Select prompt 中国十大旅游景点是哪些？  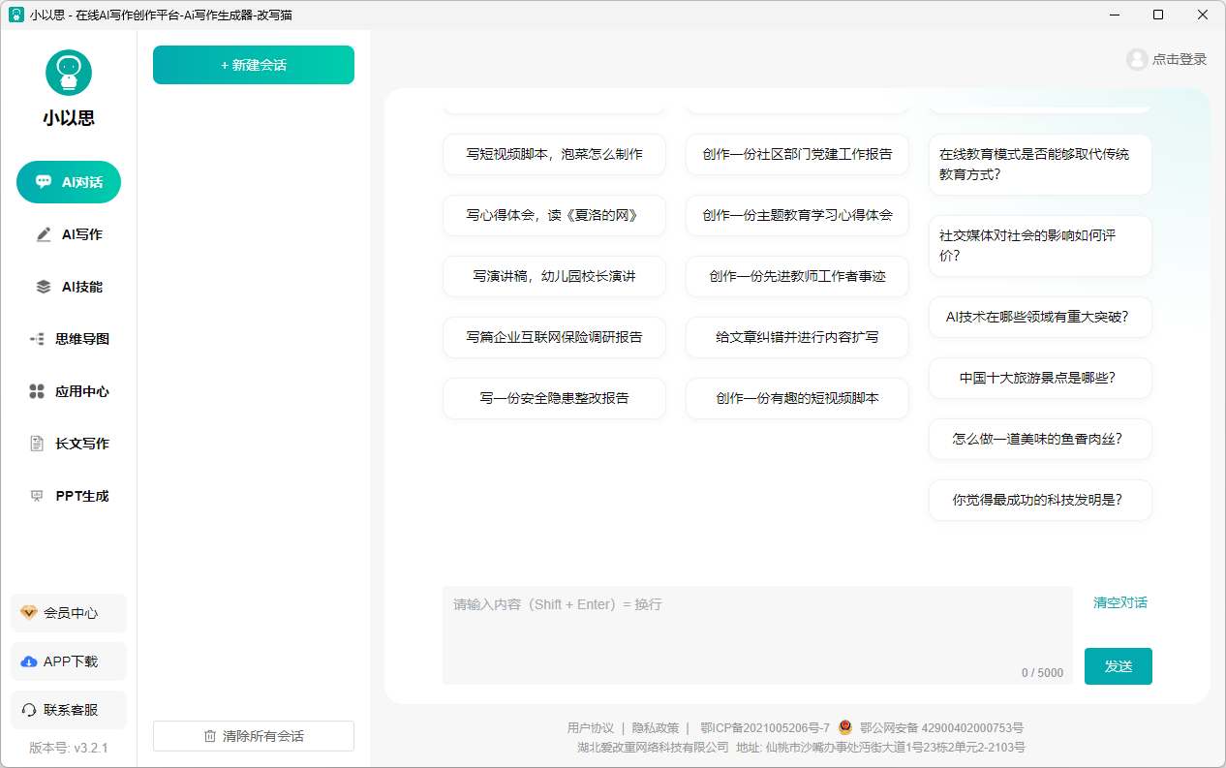point(1039,378)
